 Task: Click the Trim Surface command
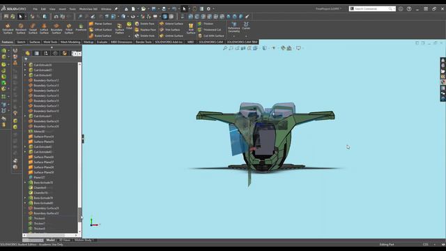pyautogui.click(x=170, y=29)
